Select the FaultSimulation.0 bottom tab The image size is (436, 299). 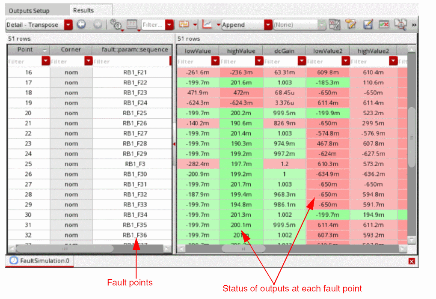coord(39,261)
